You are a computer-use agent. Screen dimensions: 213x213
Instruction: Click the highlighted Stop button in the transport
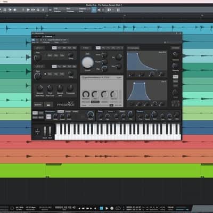pyautogui.click(x=102, y=208)
